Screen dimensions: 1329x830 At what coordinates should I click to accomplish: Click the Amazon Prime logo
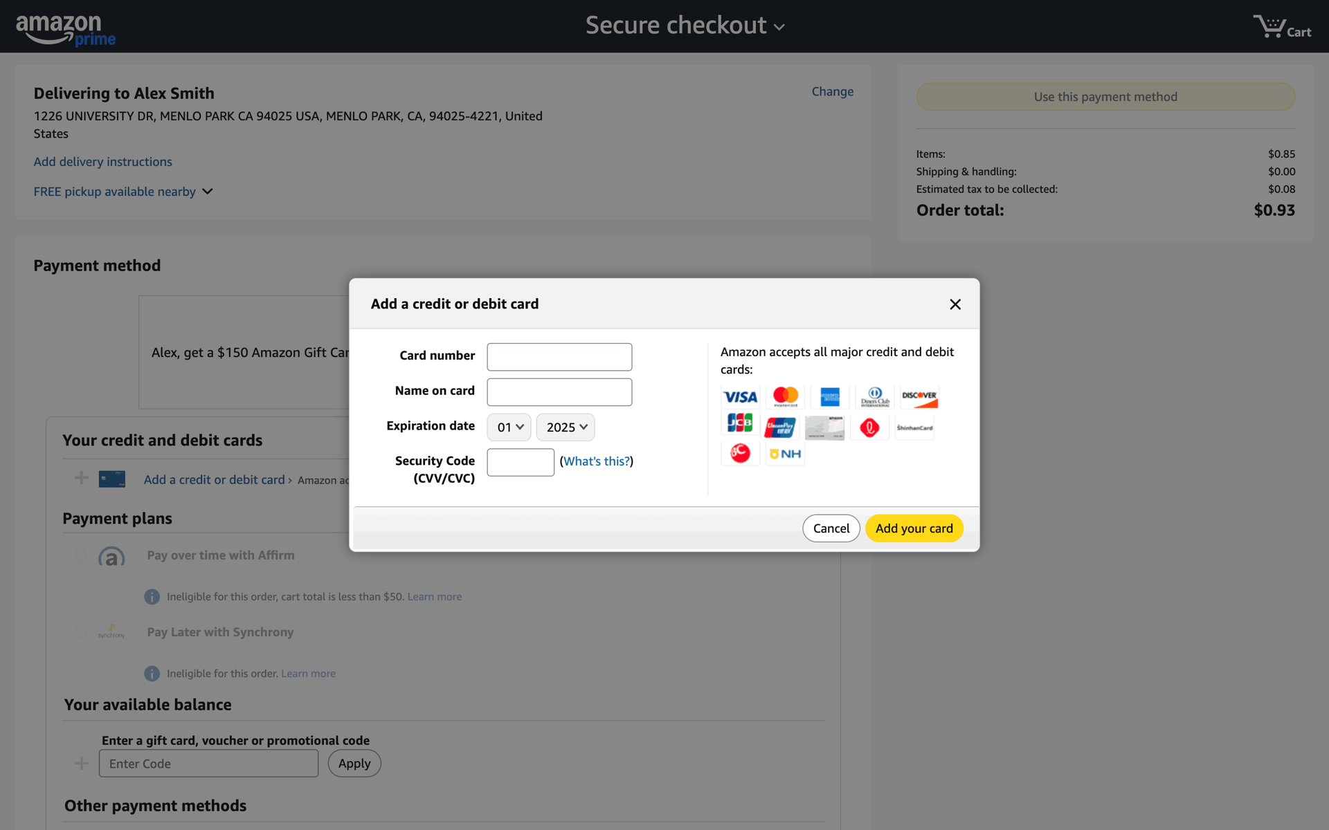pos(66,30)
